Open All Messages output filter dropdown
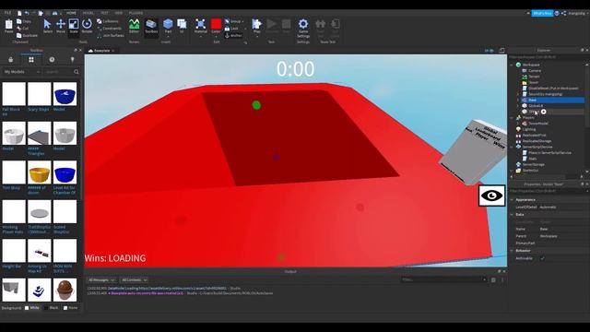Image resolution: width=590 pixels, height=332 pixels. pyautogui.click(x=101, y=280)
